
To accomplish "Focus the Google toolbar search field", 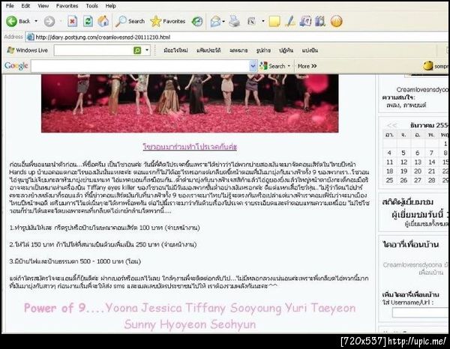I will (139, 66).
